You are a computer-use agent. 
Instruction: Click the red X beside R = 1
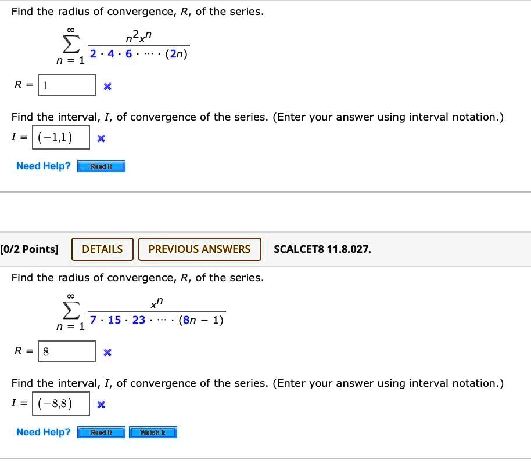pos(107,85)
